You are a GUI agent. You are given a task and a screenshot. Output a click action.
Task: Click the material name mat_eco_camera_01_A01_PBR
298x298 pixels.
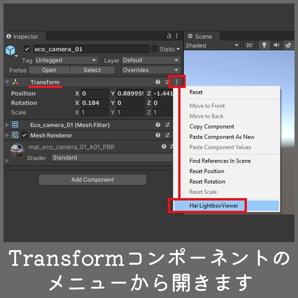(x=72, y=147)
